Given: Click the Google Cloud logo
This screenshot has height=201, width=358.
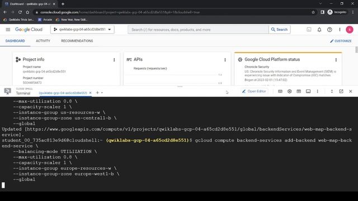Looking at the screenshot, I should pyautogui.click(x=29, y=30).
